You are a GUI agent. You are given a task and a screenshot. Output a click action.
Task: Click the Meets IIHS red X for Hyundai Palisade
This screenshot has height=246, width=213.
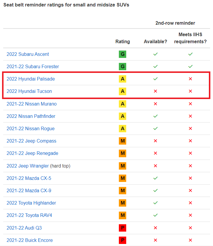pos(190,79)
